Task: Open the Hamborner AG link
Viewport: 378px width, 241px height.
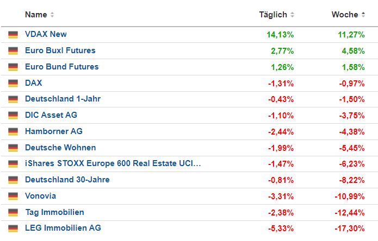Action: click(x=54, y=131)
